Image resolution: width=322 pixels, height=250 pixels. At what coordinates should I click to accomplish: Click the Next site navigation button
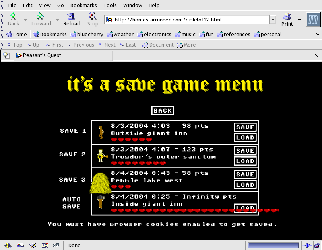(107, 45)
